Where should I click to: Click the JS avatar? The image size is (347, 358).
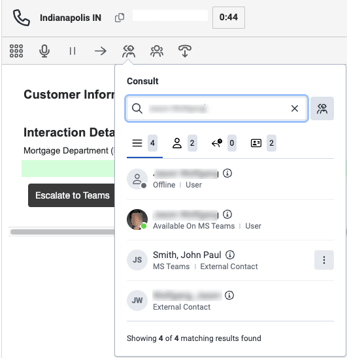pyautogui.click(x=137, y=260)
